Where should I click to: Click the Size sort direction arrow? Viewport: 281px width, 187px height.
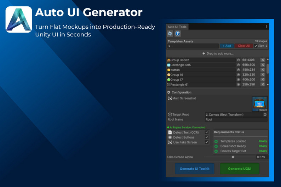(266, 46)
